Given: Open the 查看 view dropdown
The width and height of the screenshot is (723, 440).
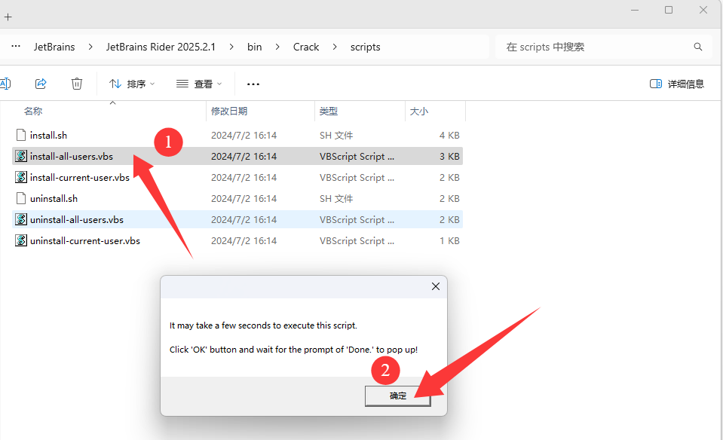Looking at the screenshot, I should (x=199, y=84).
